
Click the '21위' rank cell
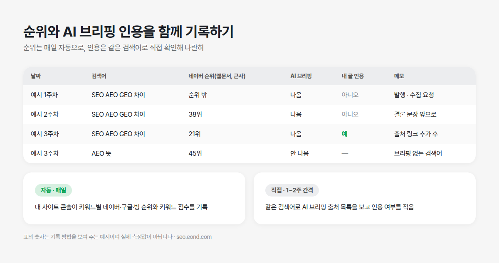[x=195, y=134]
